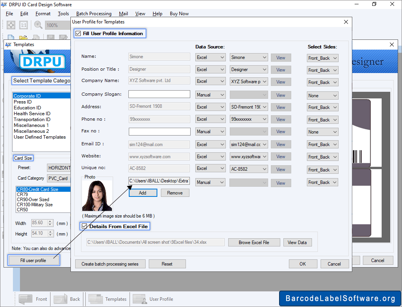Click the Browe Excel File button
This screenshot has width=402, height=307.
[x=254, y=242]
